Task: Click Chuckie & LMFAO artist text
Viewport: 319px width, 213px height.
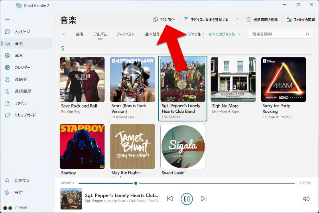Action: pyautogui.click(x=277, y=117)
